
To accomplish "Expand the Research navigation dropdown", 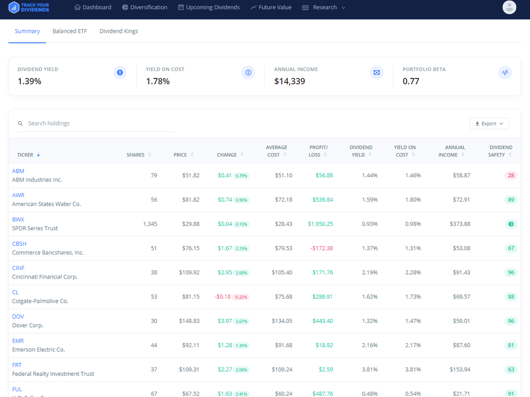I will [343, 7].
